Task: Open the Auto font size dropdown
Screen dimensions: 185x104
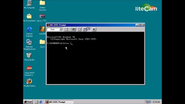Action: point(61,29)
